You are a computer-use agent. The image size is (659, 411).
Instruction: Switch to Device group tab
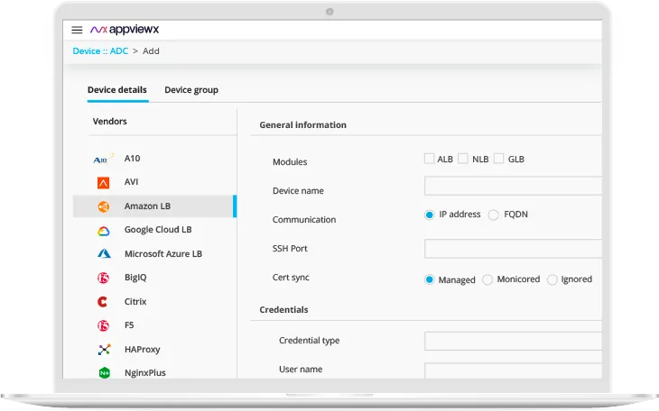pos(191,90)
